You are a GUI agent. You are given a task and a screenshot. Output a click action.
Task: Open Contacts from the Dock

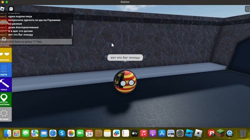(98, 133)
